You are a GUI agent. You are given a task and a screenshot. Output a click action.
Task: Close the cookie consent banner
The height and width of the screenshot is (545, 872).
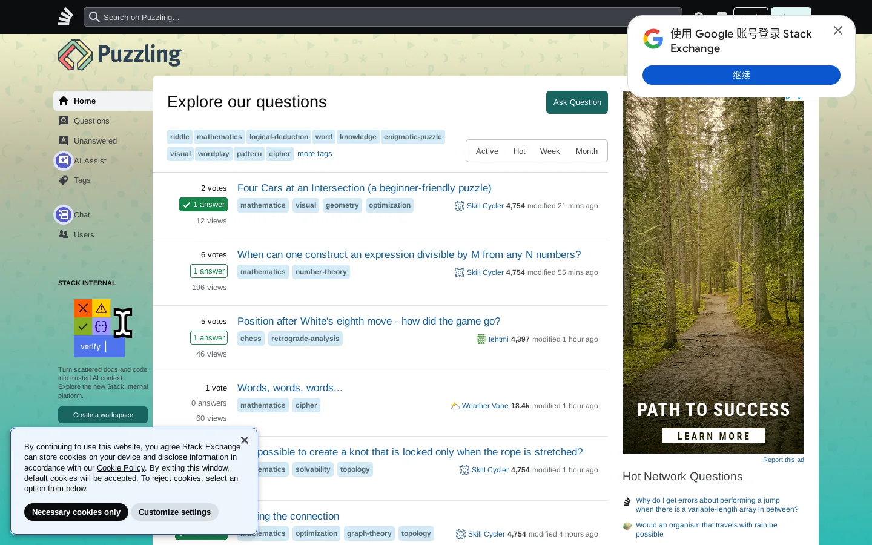click(x=245, y=440)
